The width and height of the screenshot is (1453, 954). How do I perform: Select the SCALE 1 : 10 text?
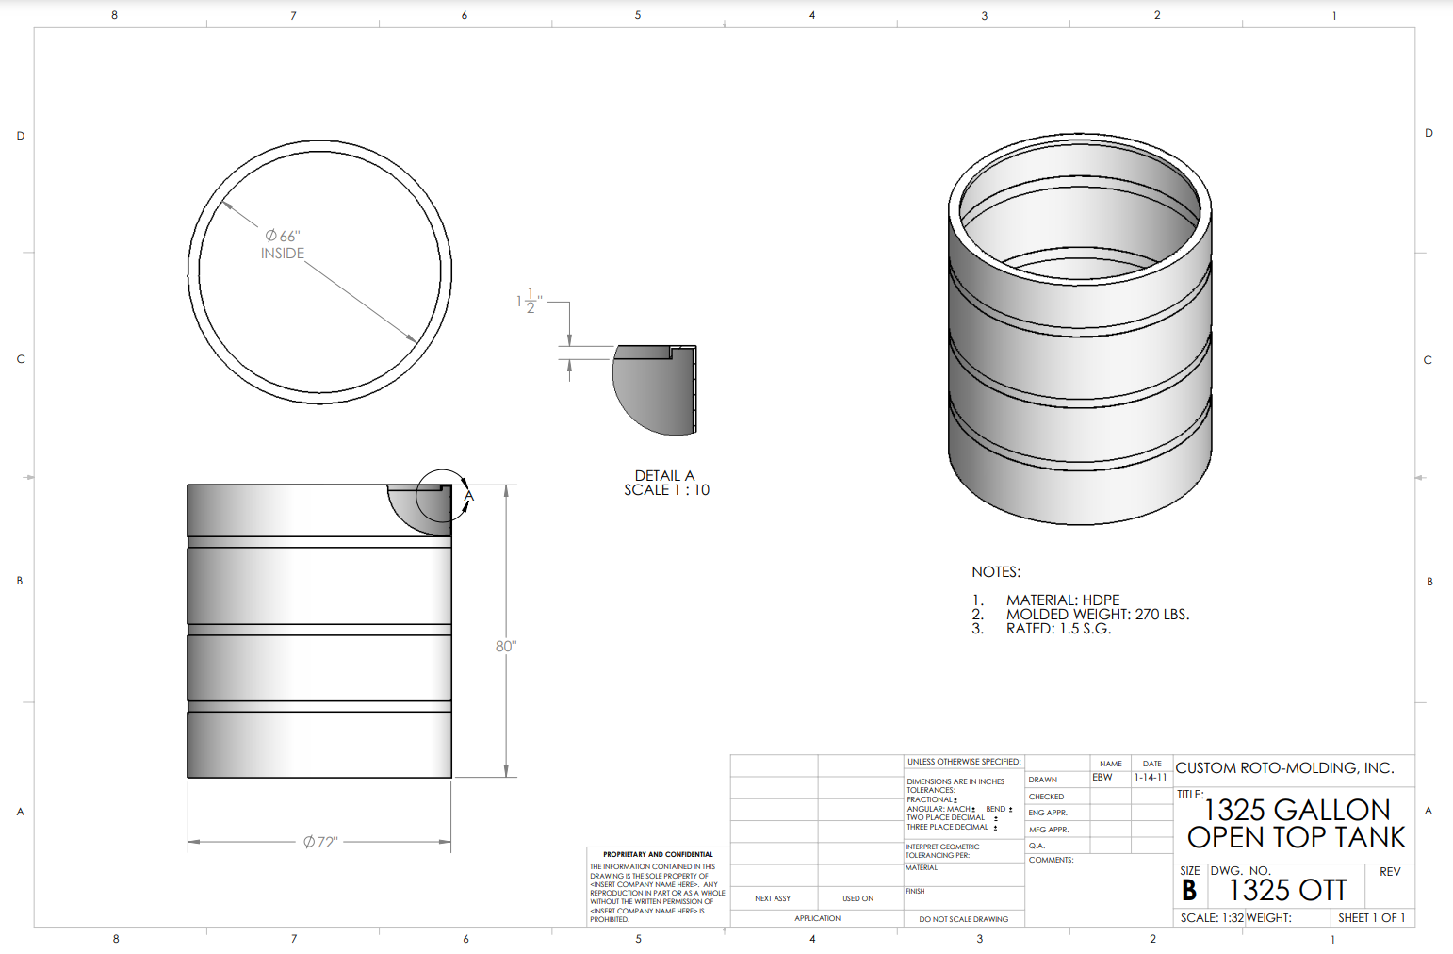(x=666, y=490)
